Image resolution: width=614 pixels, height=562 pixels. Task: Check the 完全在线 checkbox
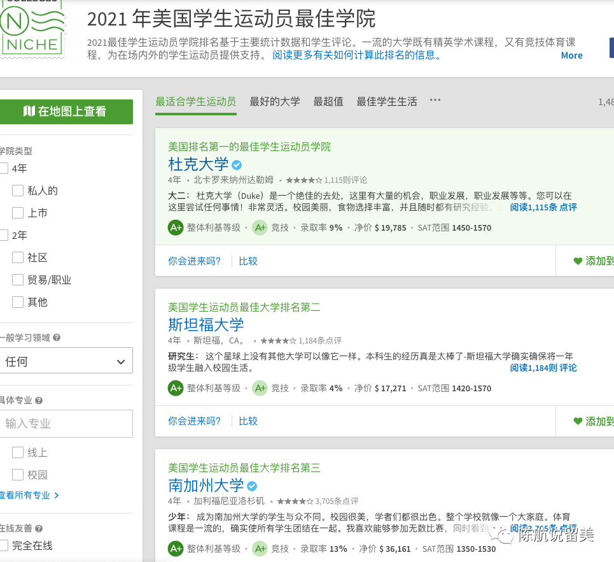[4, 545]
